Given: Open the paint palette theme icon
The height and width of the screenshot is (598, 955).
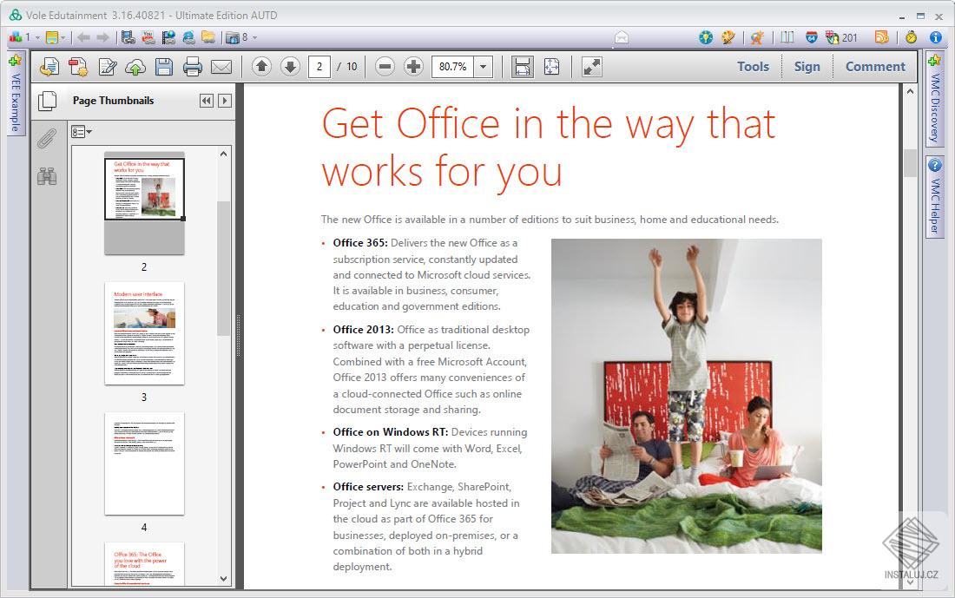Looking at the screenshot, I should click(728, 37).
